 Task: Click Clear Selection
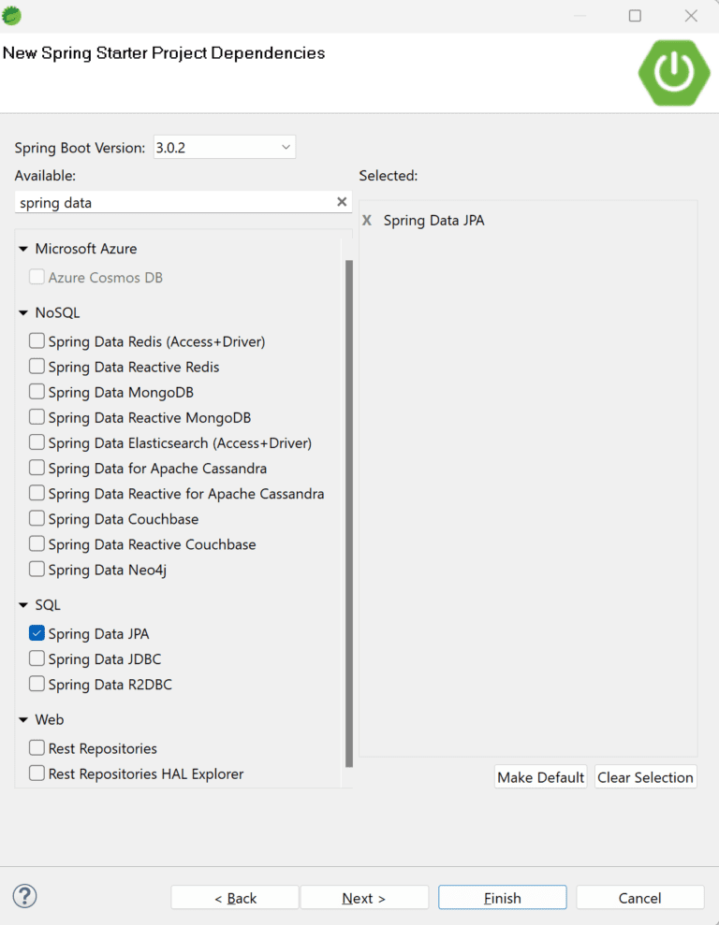[645, 776]
